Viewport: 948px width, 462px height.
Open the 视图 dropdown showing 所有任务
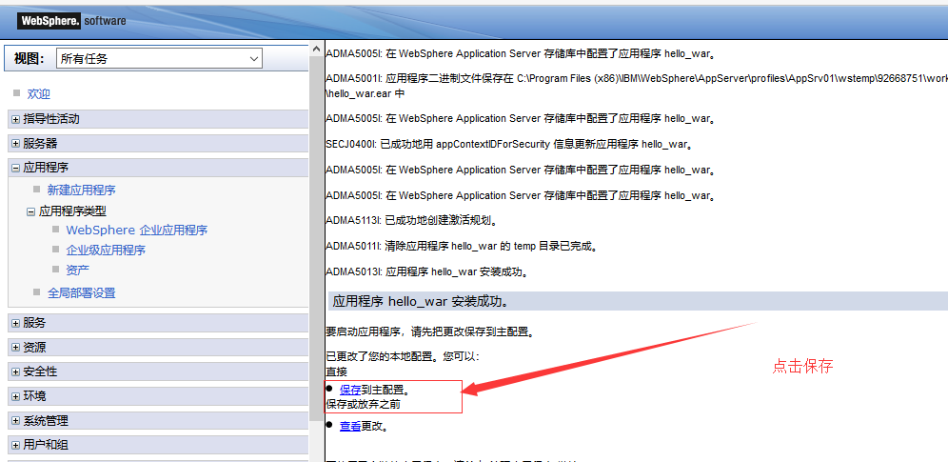(x=160, y=59)
